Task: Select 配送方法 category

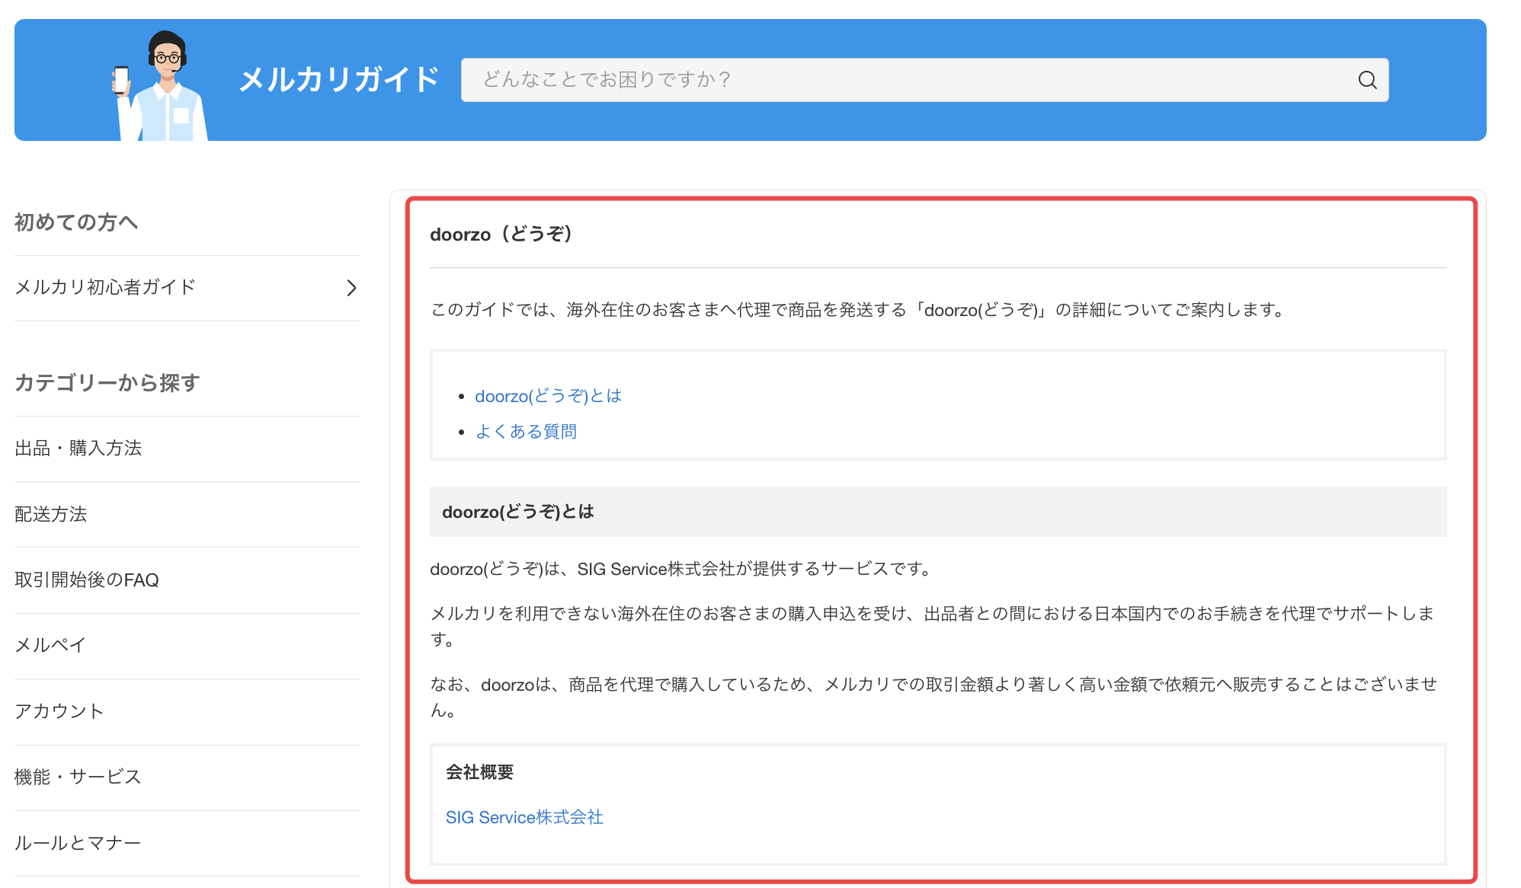Action: (187, 514)
